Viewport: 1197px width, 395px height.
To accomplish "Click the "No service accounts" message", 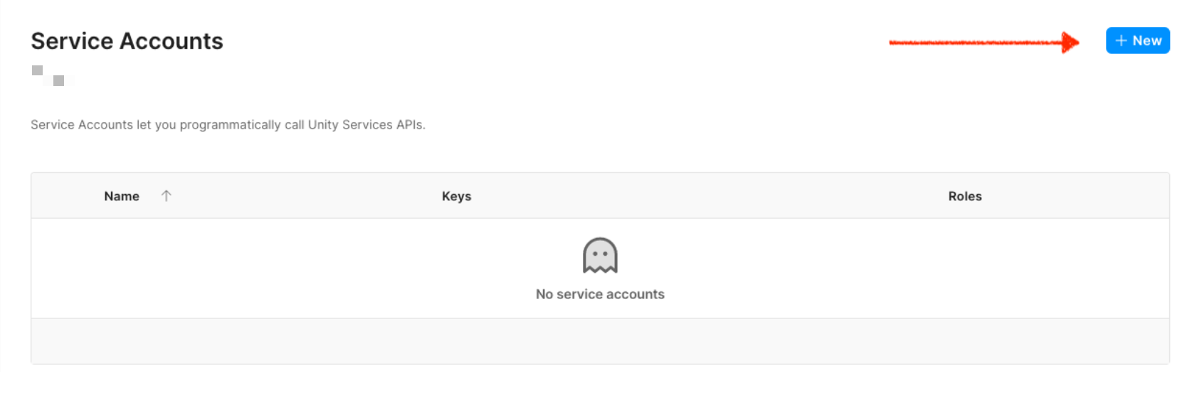I will coord(600,294).
